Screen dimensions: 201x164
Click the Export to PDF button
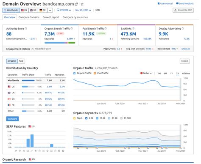point(183,10)
